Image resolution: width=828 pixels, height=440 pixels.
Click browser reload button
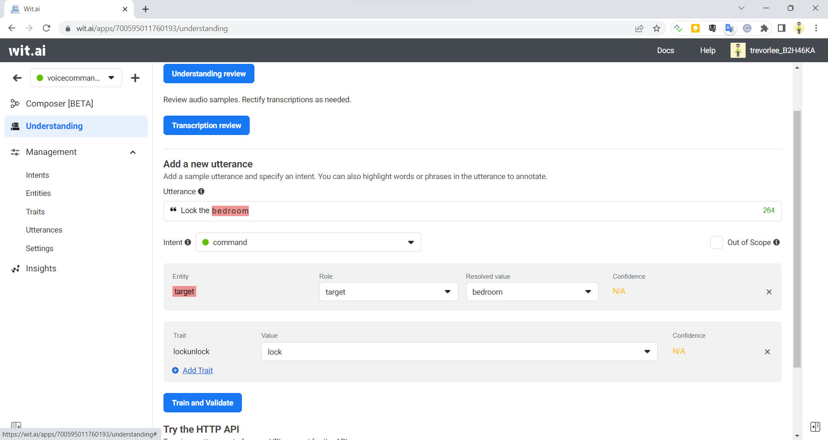coord(47,28)
